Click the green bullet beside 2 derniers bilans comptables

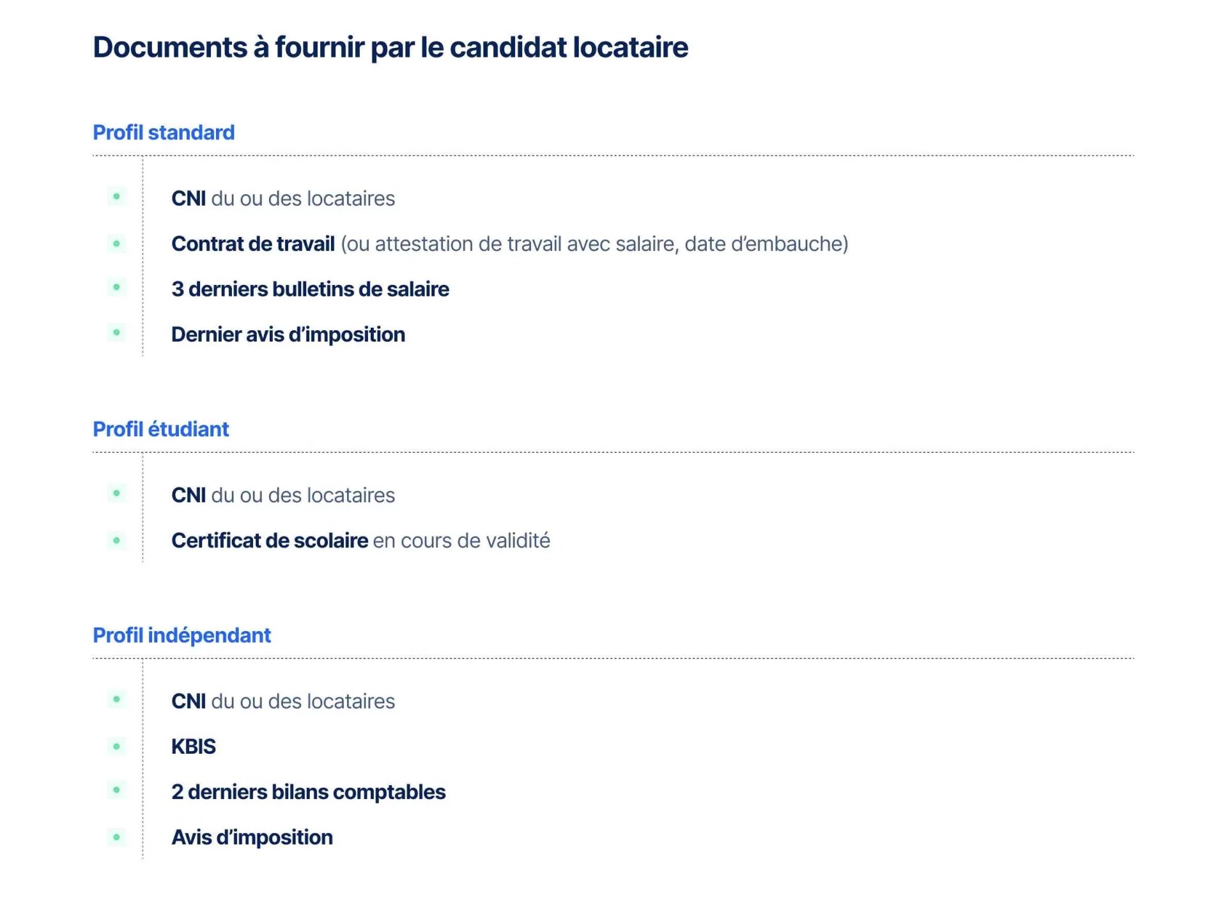[116, 790]
